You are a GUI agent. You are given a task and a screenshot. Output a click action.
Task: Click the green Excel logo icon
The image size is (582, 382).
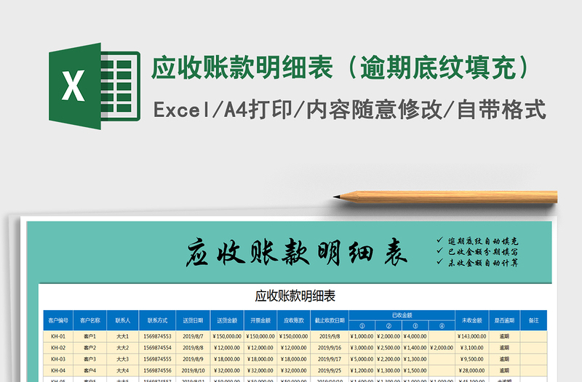click(x=95, y=86)
